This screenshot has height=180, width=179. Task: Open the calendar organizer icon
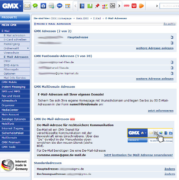68,6
